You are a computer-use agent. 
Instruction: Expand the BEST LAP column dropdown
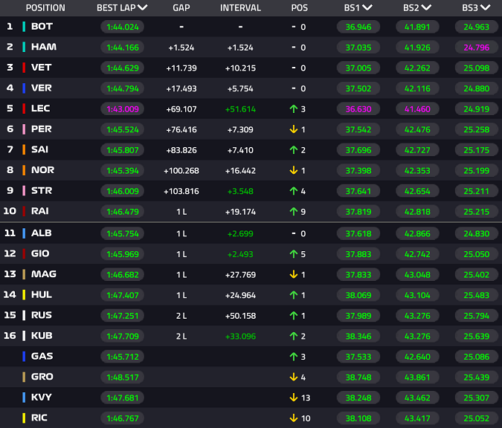143,8
